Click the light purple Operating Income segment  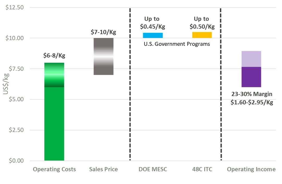point(251,59)
